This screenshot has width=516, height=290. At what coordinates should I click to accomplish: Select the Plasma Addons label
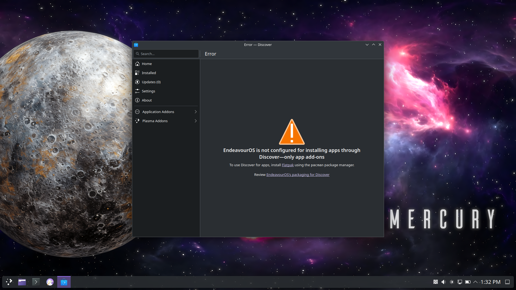point(155,121)
